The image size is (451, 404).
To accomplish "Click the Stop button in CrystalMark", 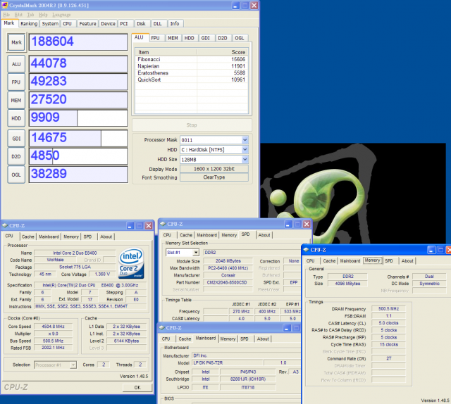I will click(192, 125).
